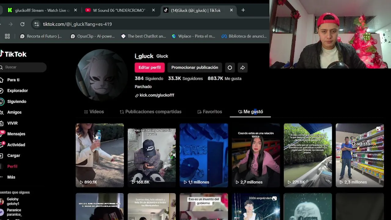This screenshot has height=220, width=391.
Task: Open O artista video thumbnail
Action: coord(360,155)
